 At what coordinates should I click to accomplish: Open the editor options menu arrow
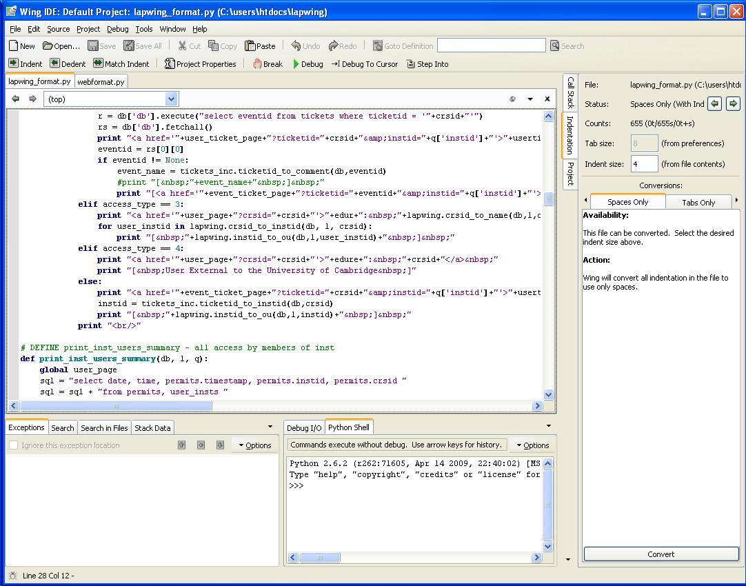pos(530,99)
